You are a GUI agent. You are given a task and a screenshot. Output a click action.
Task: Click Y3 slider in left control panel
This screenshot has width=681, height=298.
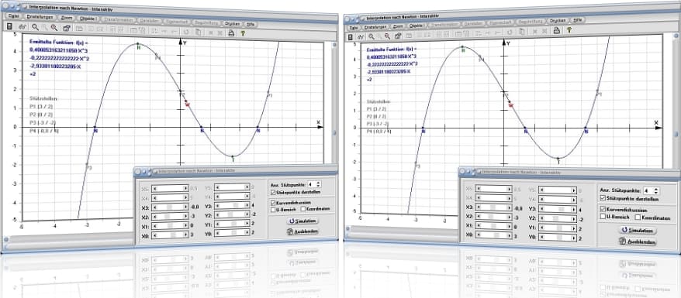(232, 205)
